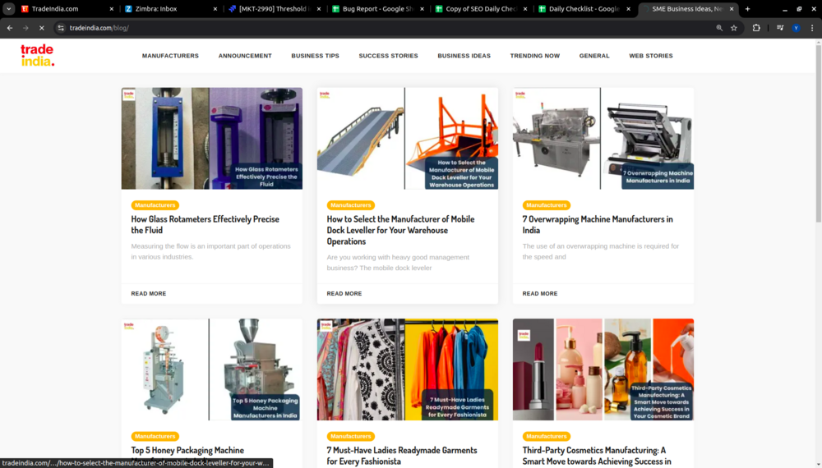Image resolution: width=822 pixels, height=468 pixels.
Task: Open the MANUFACTURERS menu item
Action: (x=170, y=56)
